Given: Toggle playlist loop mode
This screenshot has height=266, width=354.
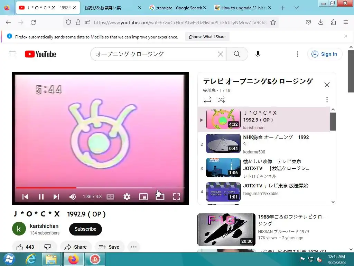Looking at the screenshot, I should 207,100.
